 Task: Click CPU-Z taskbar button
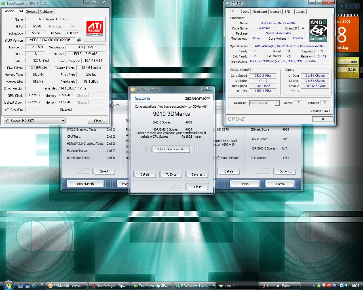(x=237, y=286)
